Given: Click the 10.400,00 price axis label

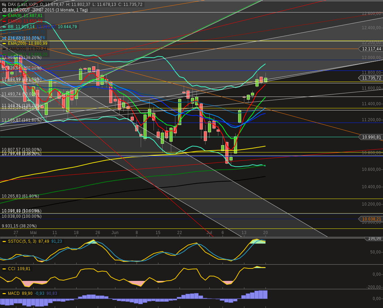Looking at the screenshot, I should click(372, 187).
